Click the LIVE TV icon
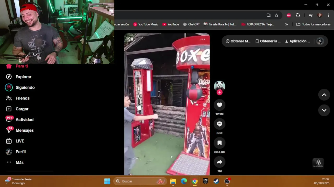Viewport: 334px width, 187px height. tap(9, 141)
